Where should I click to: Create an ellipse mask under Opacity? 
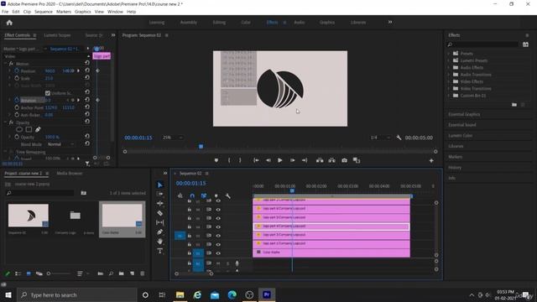[x=19, y=129]
